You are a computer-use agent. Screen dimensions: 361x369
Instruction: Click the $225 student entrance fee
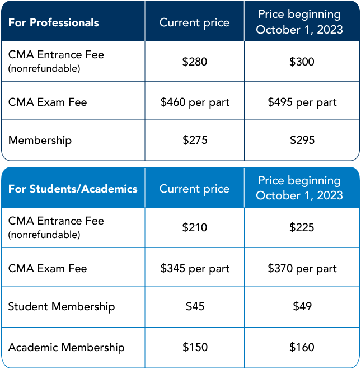pyautogui.click(x=302, y=227)
